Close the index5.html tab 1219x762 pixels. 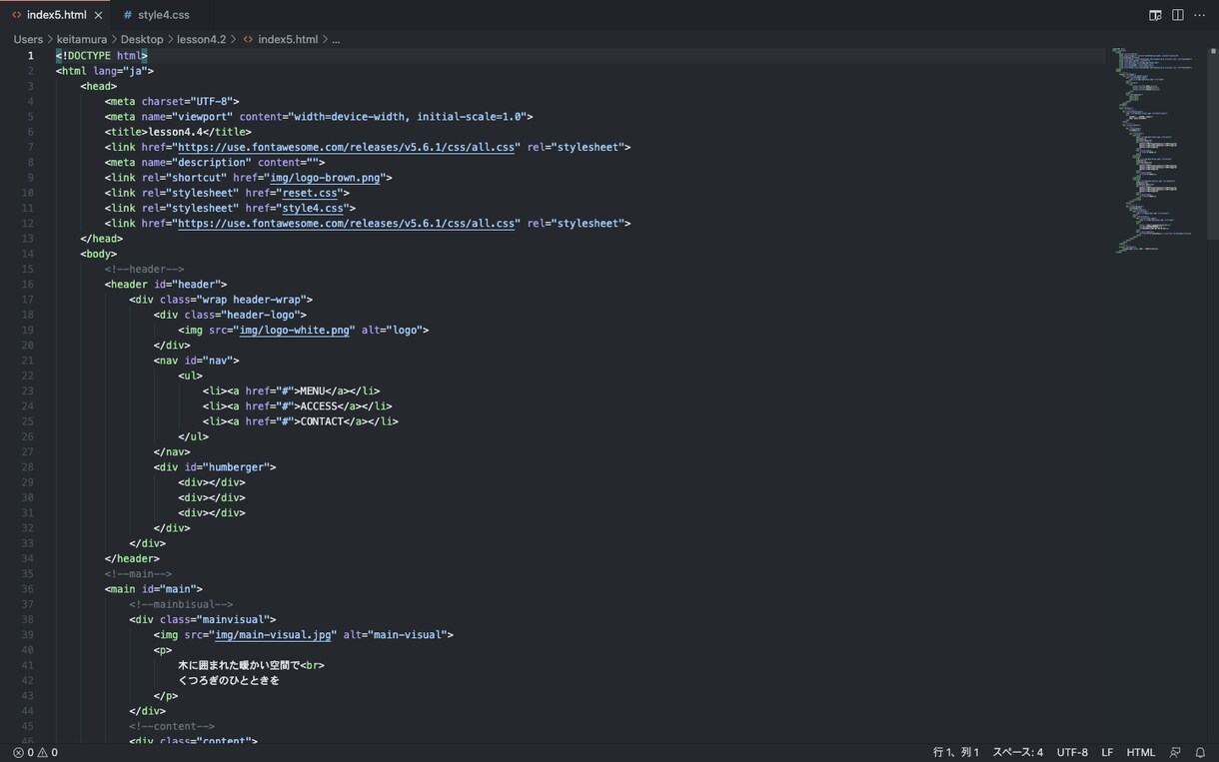tap(98, 15)
